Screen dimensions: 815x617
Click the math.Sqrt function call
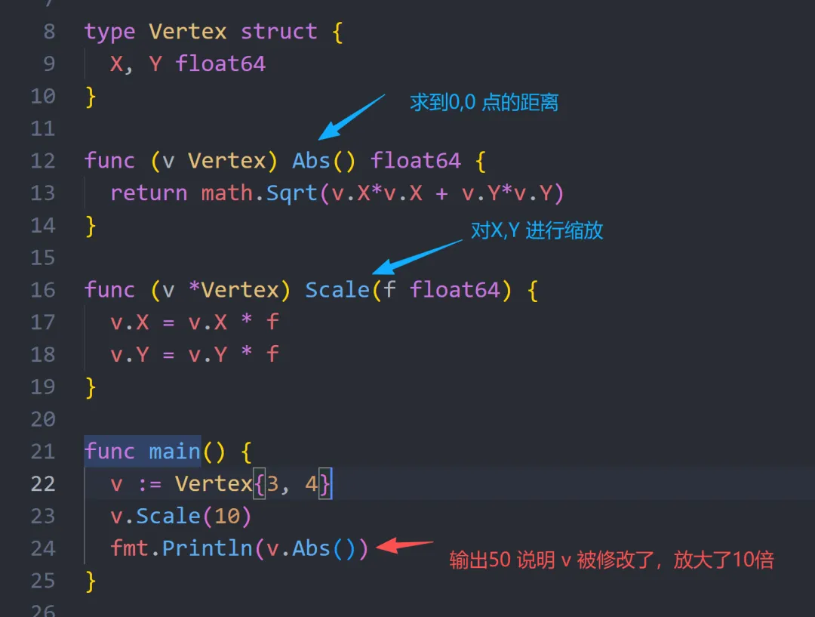[x=259, y=193]
